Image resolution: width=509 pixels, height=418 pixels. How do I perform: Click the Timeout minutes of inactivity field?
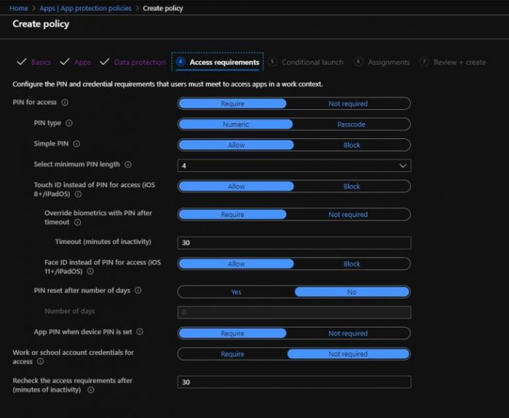[x=294, y=243]
